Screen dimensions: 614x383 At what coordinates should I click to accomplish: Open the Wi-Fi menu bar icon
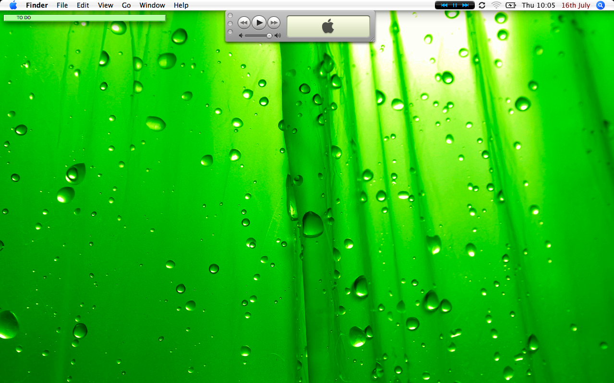point(496,5)
